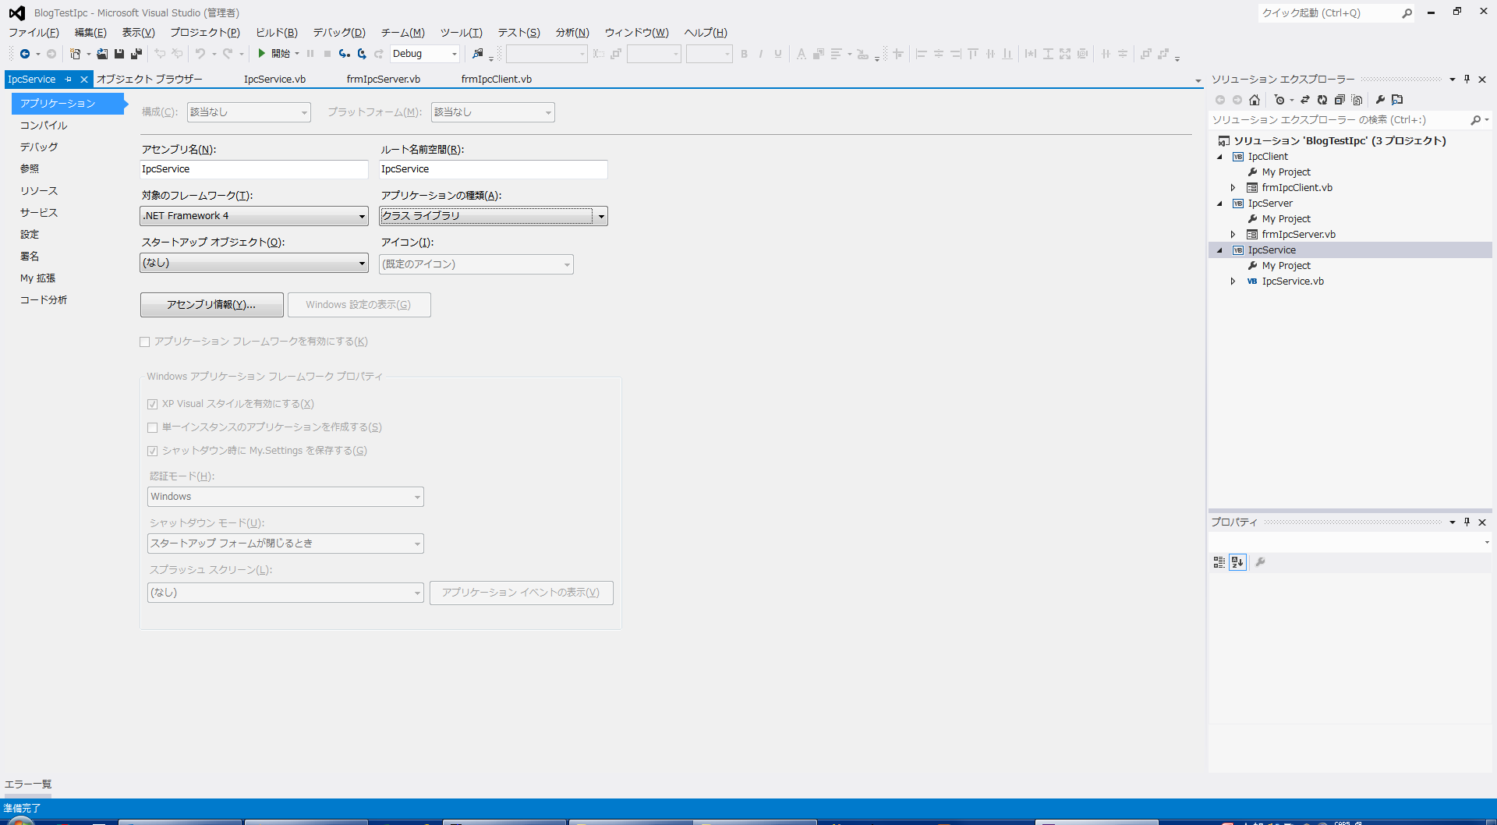1497x825 pixels.
Task: Collapse the IpcClient project node
Action: (x=1220, y=157)
